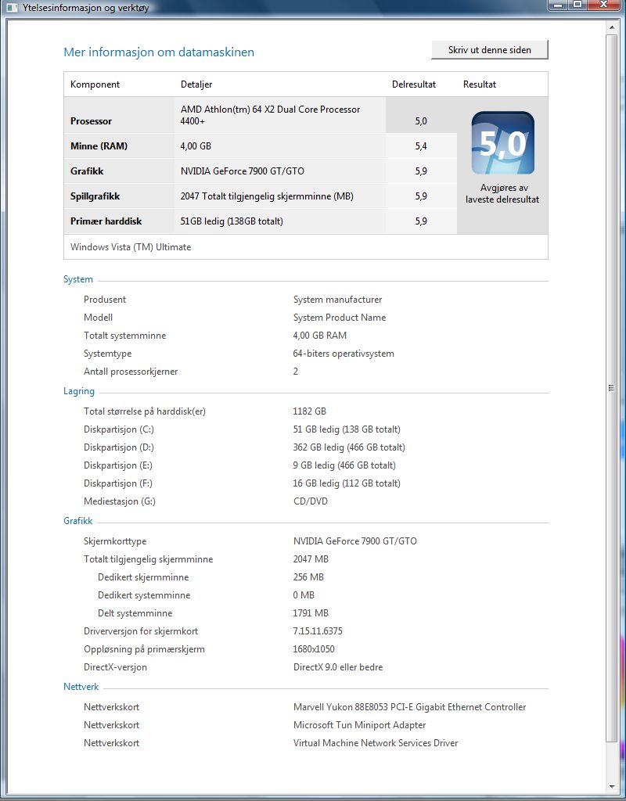This screenshot has width=626, height=801.
Task: Click the 'Dedikert systemminne' label
Action: 144,595
